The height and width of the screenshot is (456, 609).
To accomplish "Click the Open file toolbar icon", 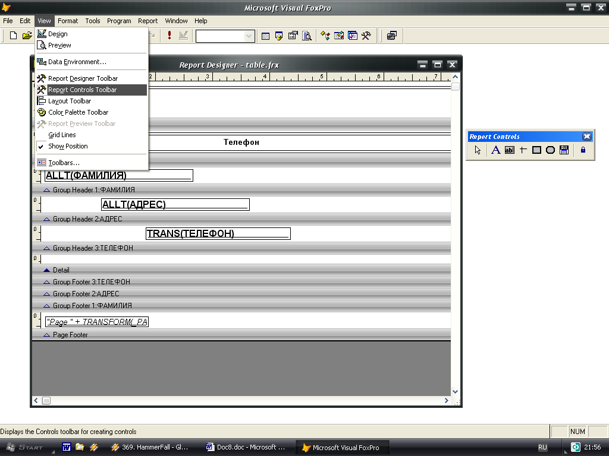I will tap(27, 36).
